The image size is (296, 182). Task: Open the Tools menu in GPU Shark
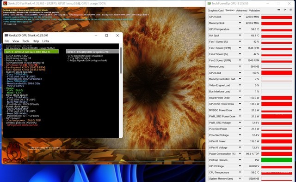(x=26, y=41)
